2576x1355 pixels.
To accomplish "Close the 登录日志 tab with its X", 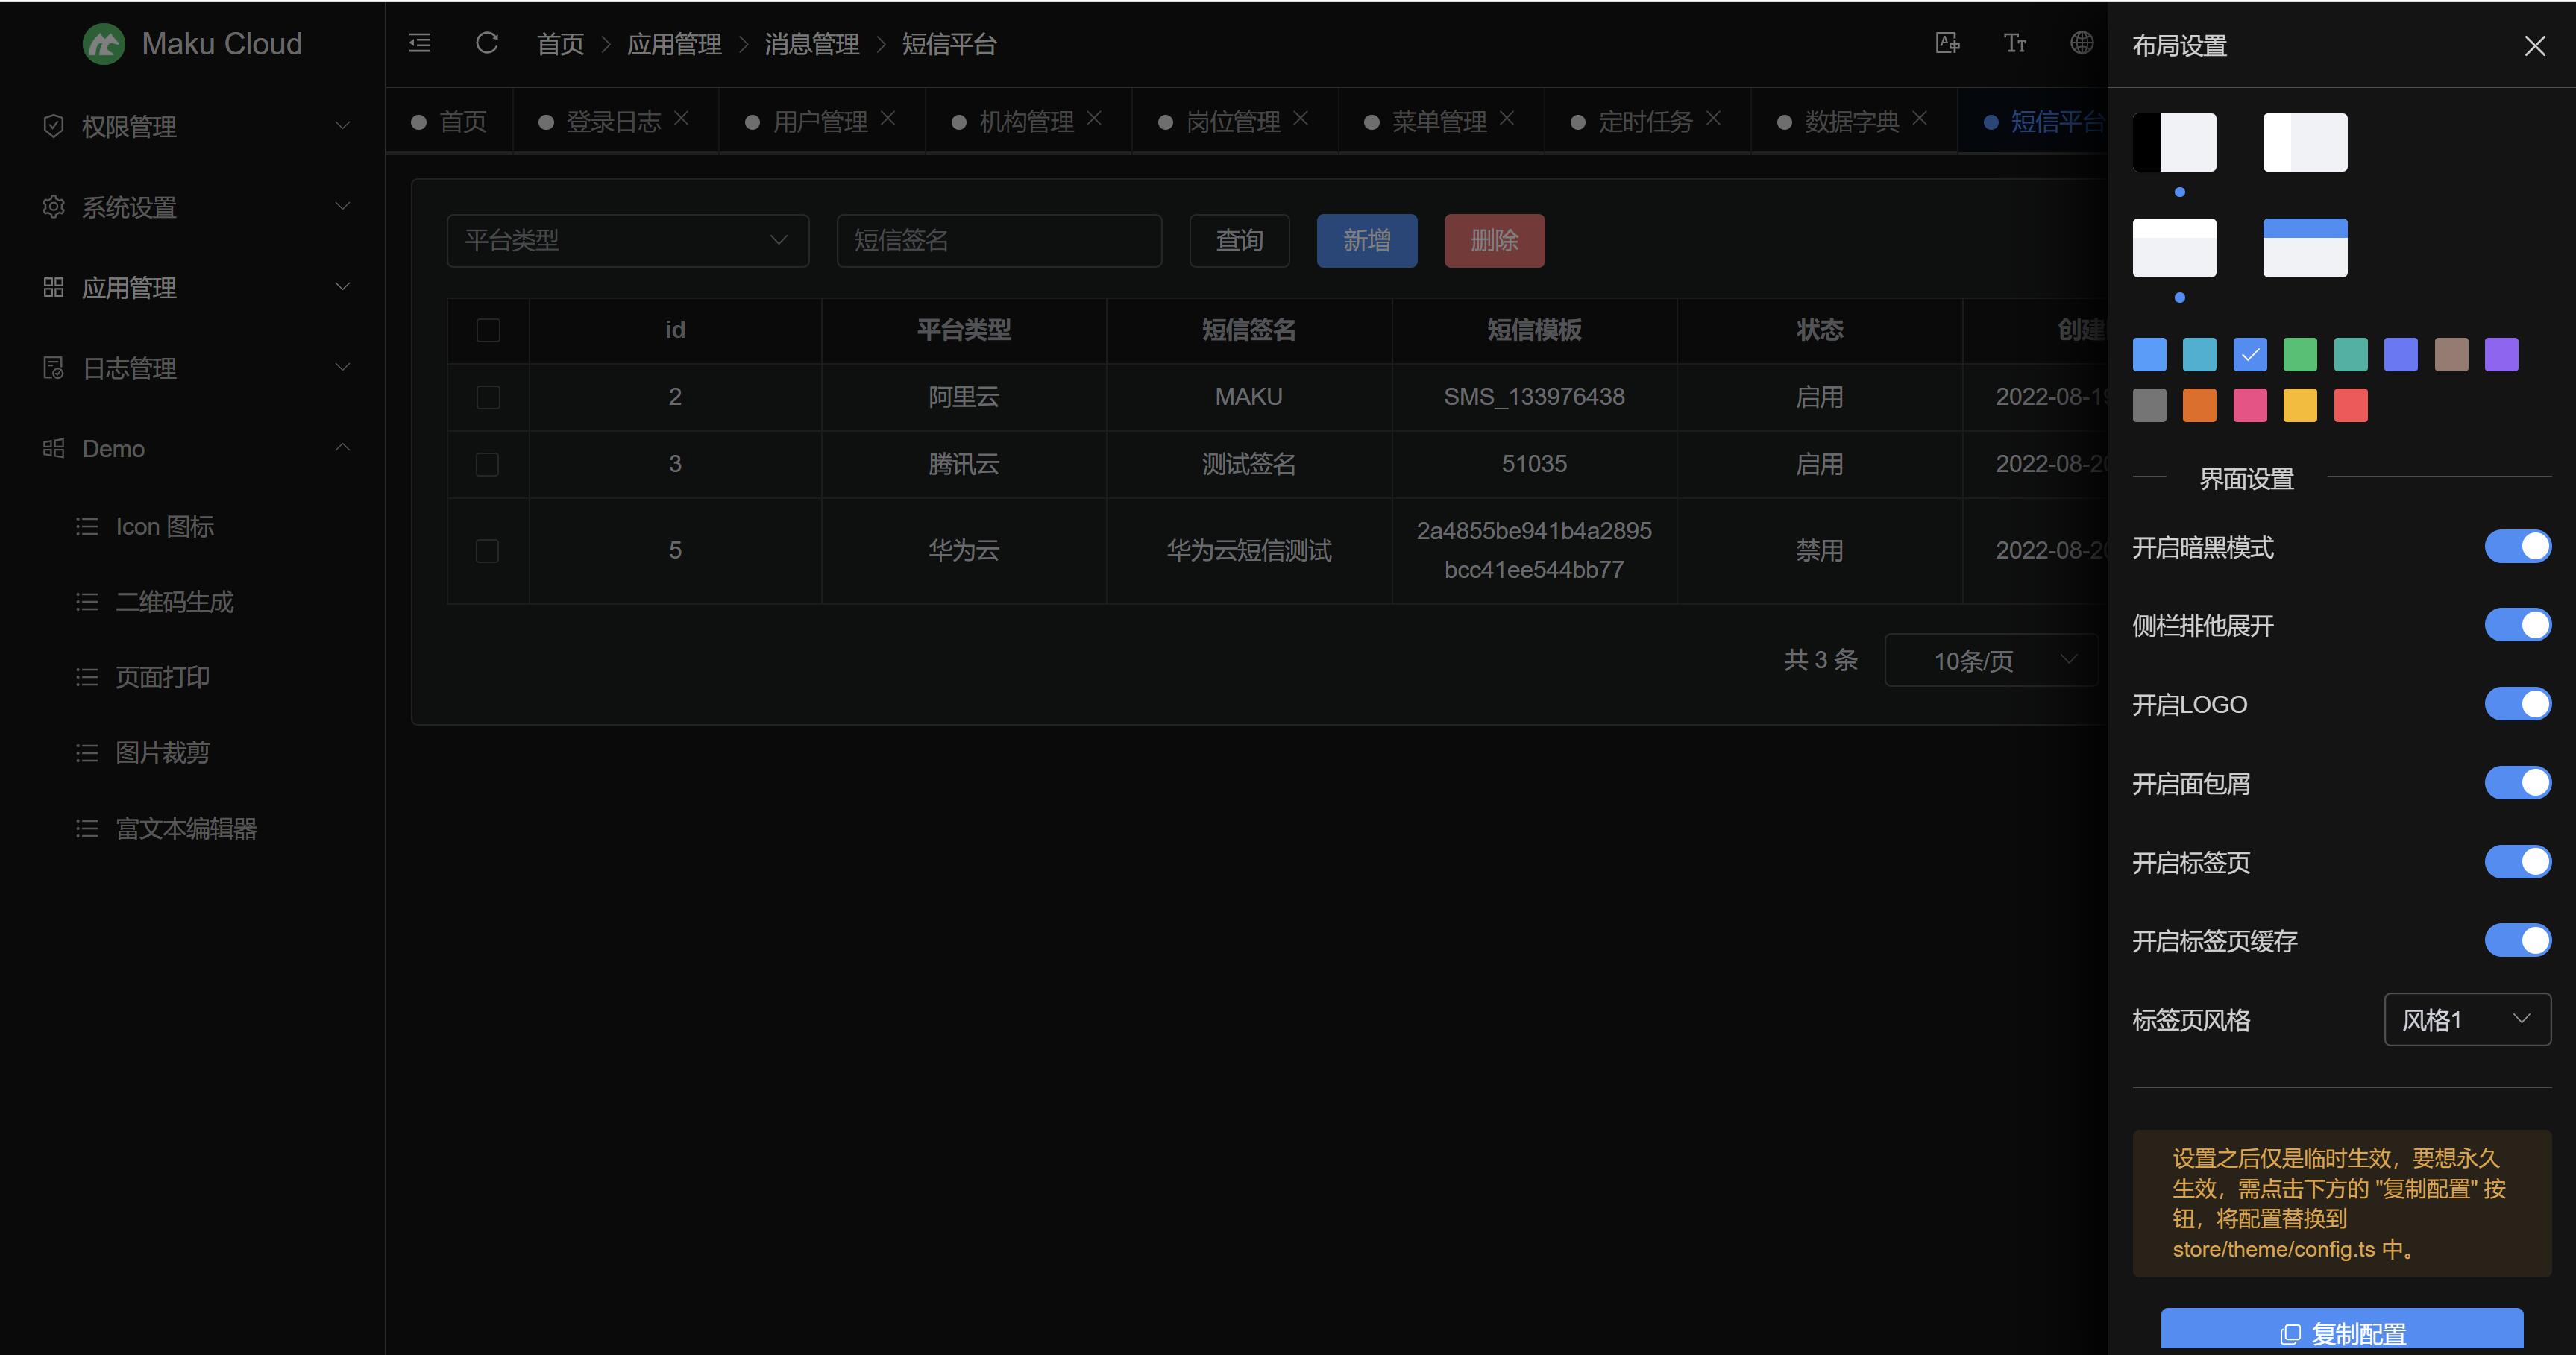I will pyautogui.click(x=682, y=118).
